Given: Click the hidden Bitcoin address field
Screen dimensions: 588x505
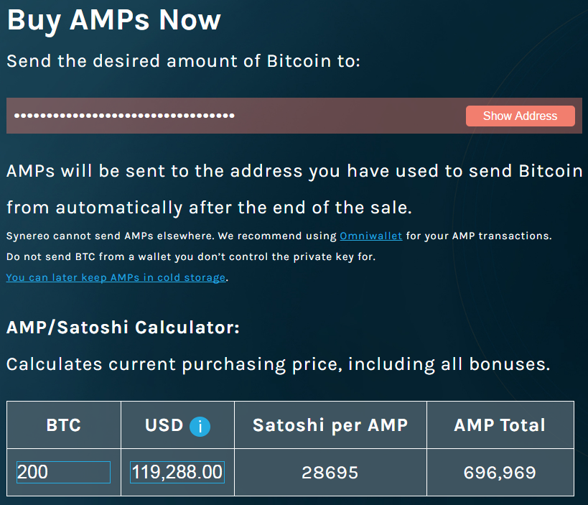Looking at the screenshot, I should (x=294, y=116).
